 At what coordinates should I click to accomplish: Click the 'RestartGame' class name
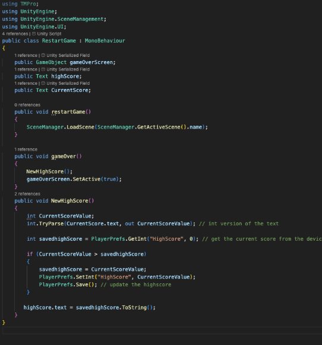point(59,41)
